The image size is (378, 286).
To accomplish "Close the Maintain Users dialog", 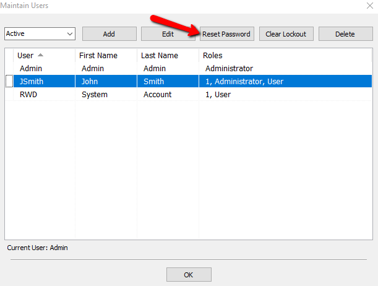I will [x=370, y=6].
